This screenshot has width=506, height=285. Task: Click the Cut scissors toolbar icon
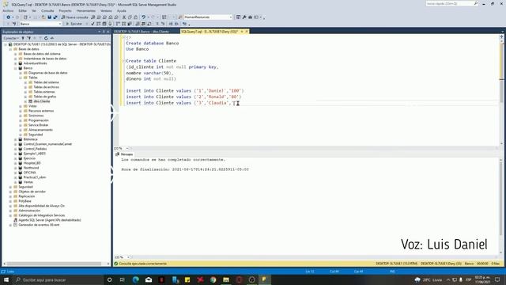[x=124, y=17]
